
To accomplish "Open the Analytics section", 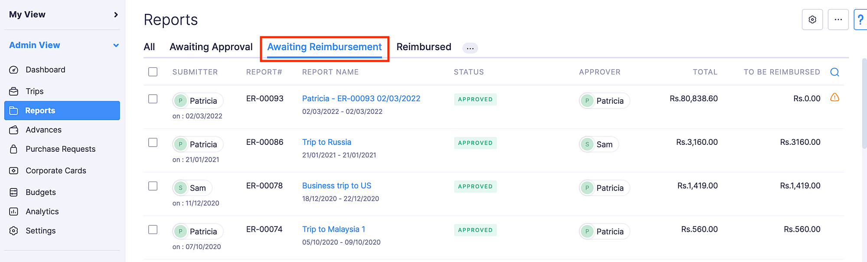I will pos(42,211).
